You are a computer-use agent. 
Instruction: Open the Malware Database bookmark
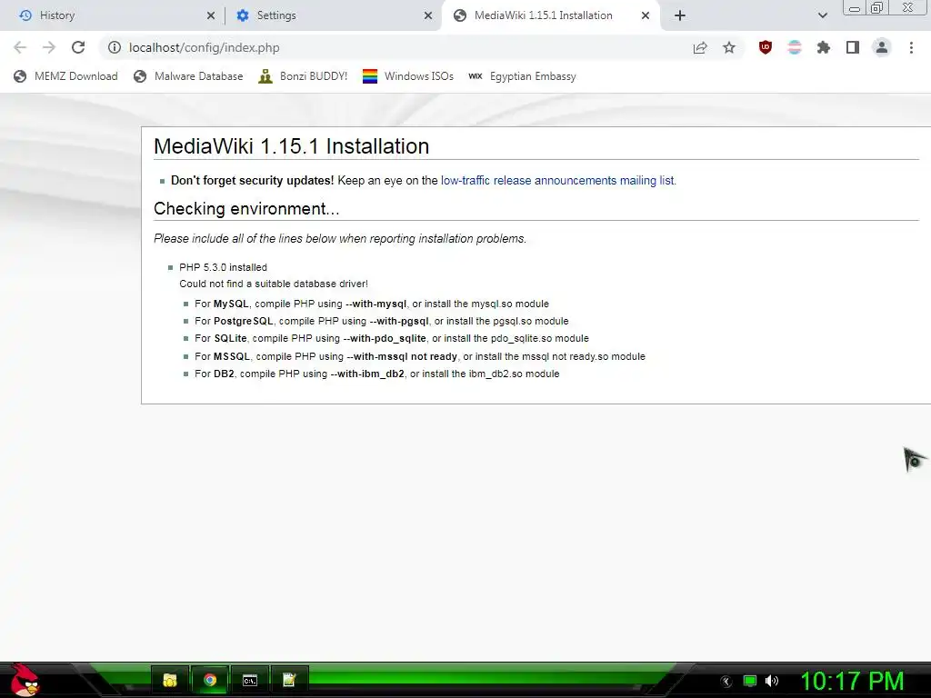click(x=189, y=76)
